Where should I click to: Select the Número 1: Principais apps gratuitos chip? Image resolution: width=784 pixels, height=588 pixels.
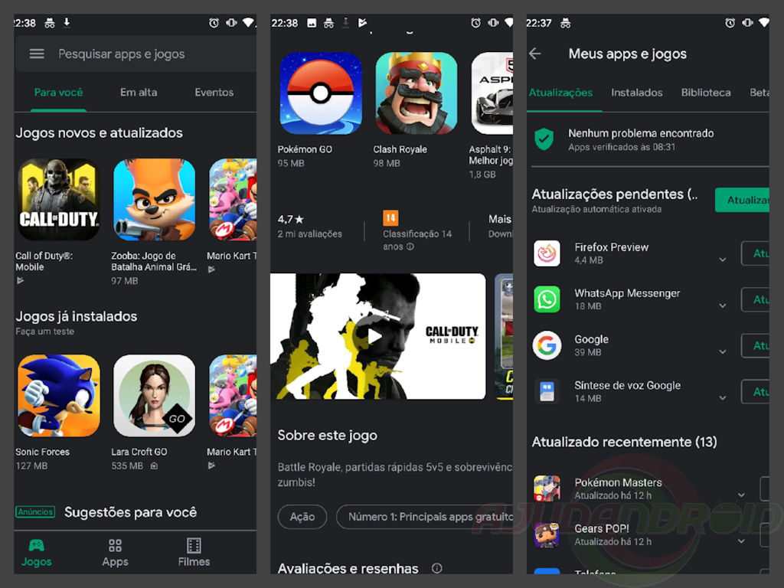(425, 517)
